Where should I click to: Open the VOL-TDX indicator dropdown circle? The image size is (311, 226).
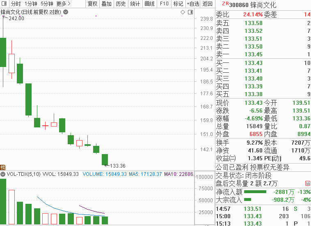[3, 174]
